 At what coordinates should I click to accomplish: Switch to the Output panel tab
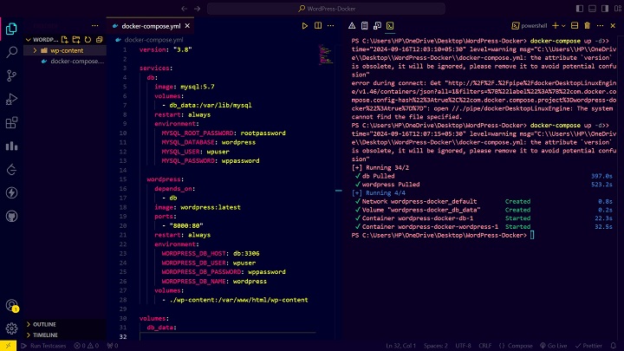[365, 26]
